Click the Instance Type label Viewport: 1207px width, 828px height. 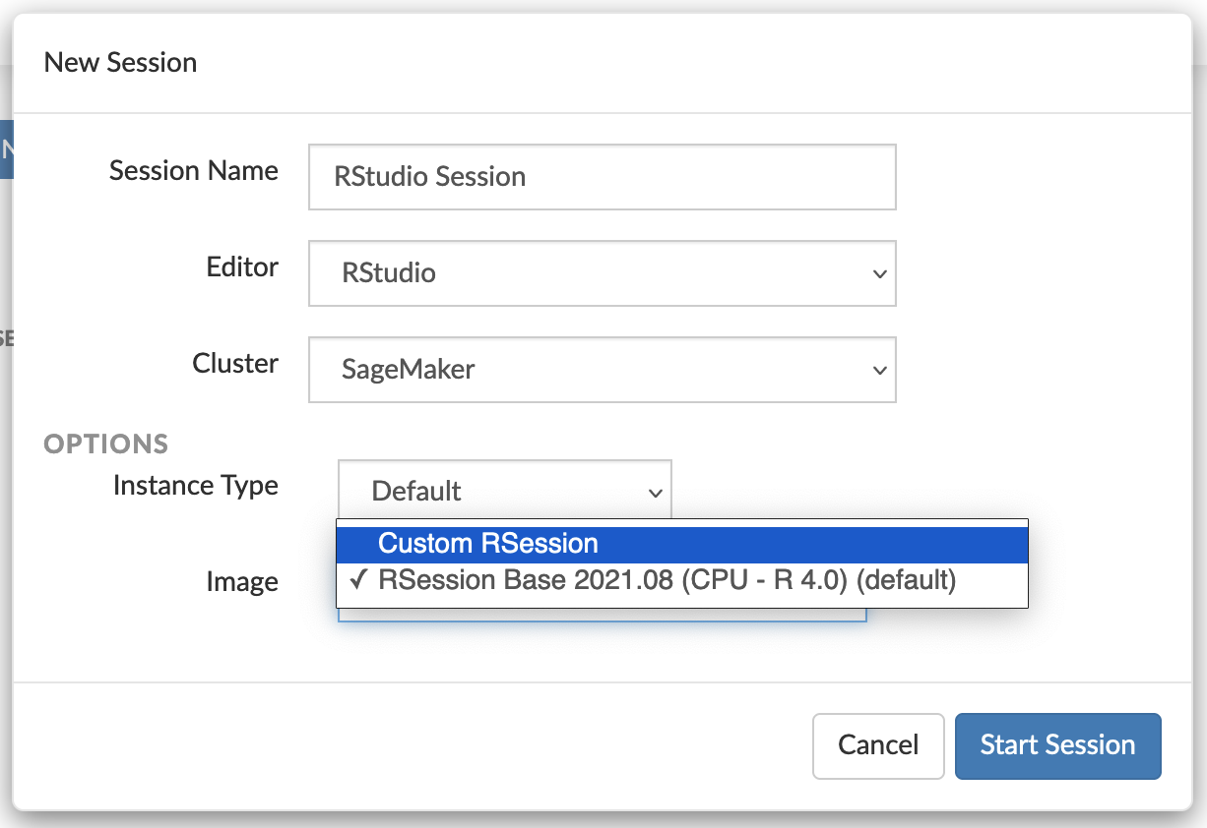(195, 486)
